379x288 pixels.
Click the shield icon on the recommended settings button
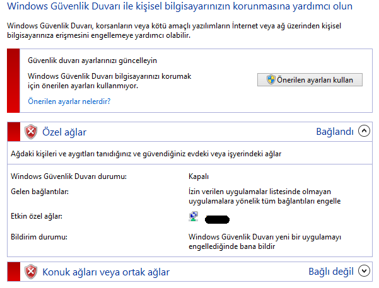[271, 80]
